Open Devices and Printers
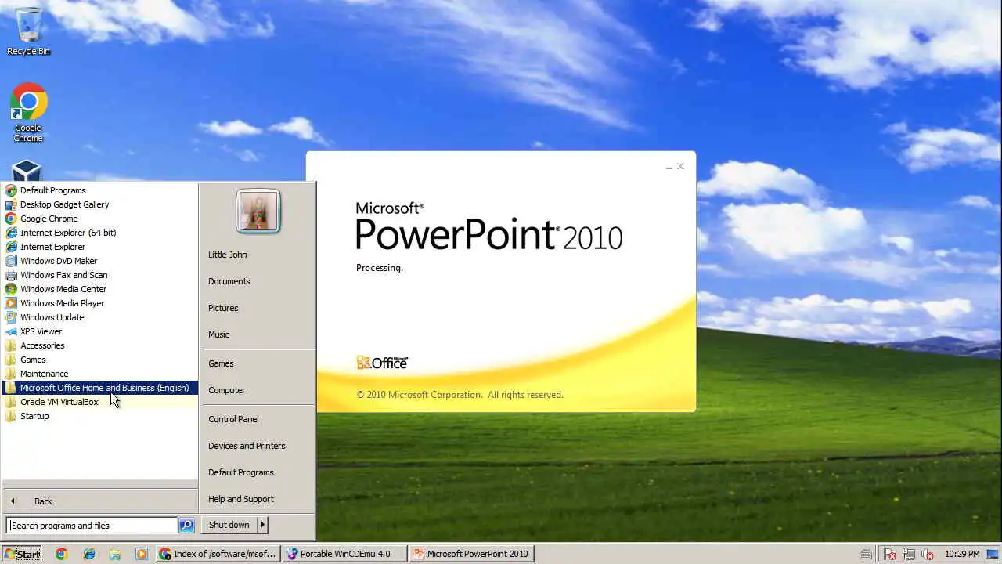 click(247, 446)
